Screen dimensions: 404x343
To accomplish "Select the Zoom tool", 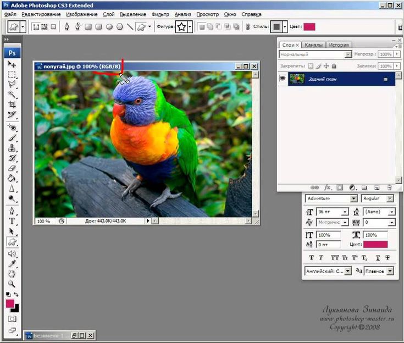I will pyautogui.click(x=12, y=284).
